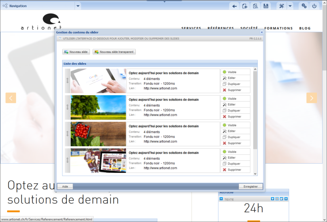
Task: Click the save floppy disk icon
Action: [x=266, y=6]
